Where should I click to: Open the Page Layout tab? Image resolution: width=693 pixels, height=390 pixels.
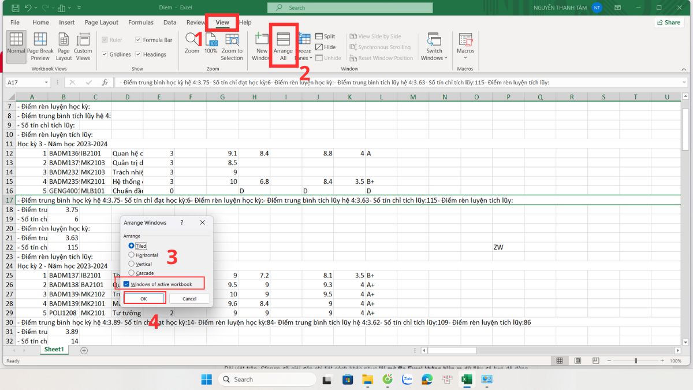pyautogui.click(x=102, y=23)
